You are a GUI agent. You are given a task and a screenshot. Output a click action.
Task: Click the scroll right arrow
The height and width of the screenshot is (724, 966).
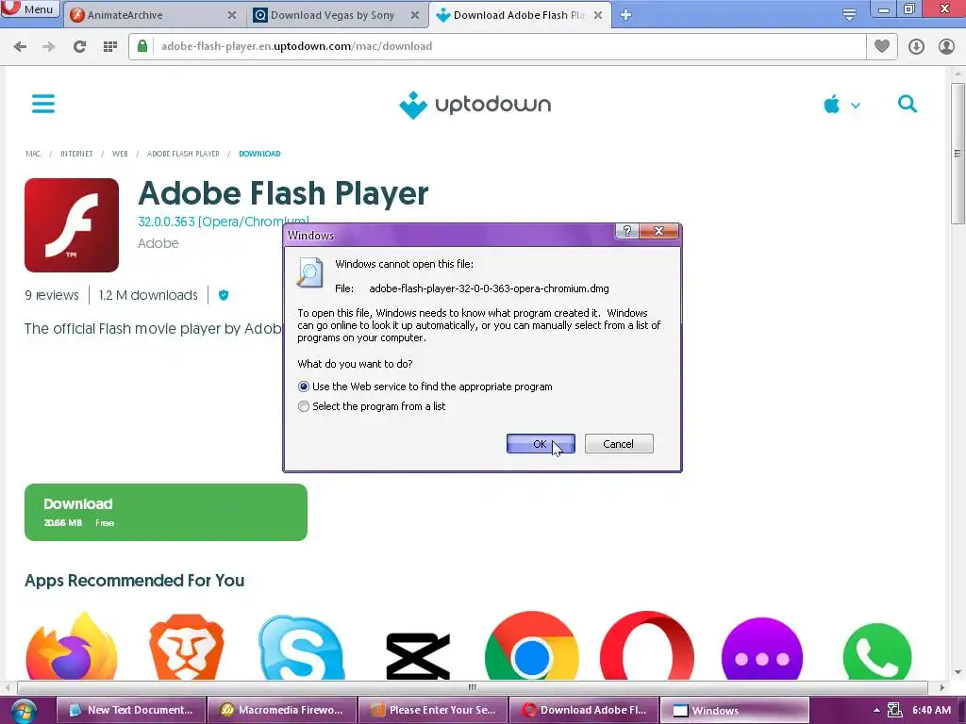[x=942, y=687]
